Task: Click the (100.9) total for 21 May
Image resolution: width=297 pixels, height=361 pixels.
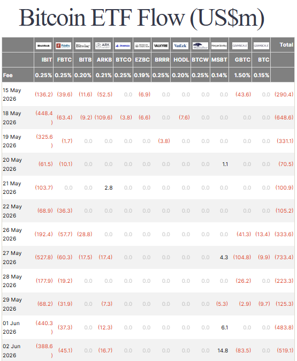Action: [x=284, y=187]
